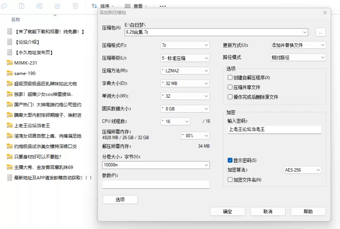Open the 分卷大小 dropdown showing 10000m
Viewport: 340px width, 229px height.
(x=156, y=165)
